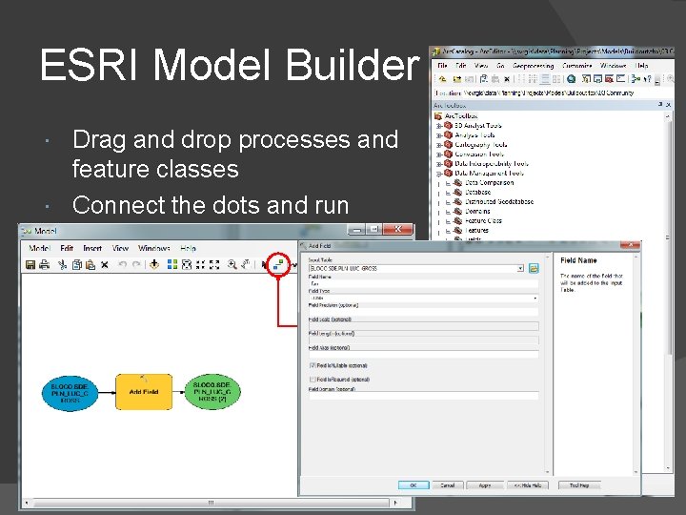Undo the last action in the Model window
The image size is (686, 515).
(123, 264)
